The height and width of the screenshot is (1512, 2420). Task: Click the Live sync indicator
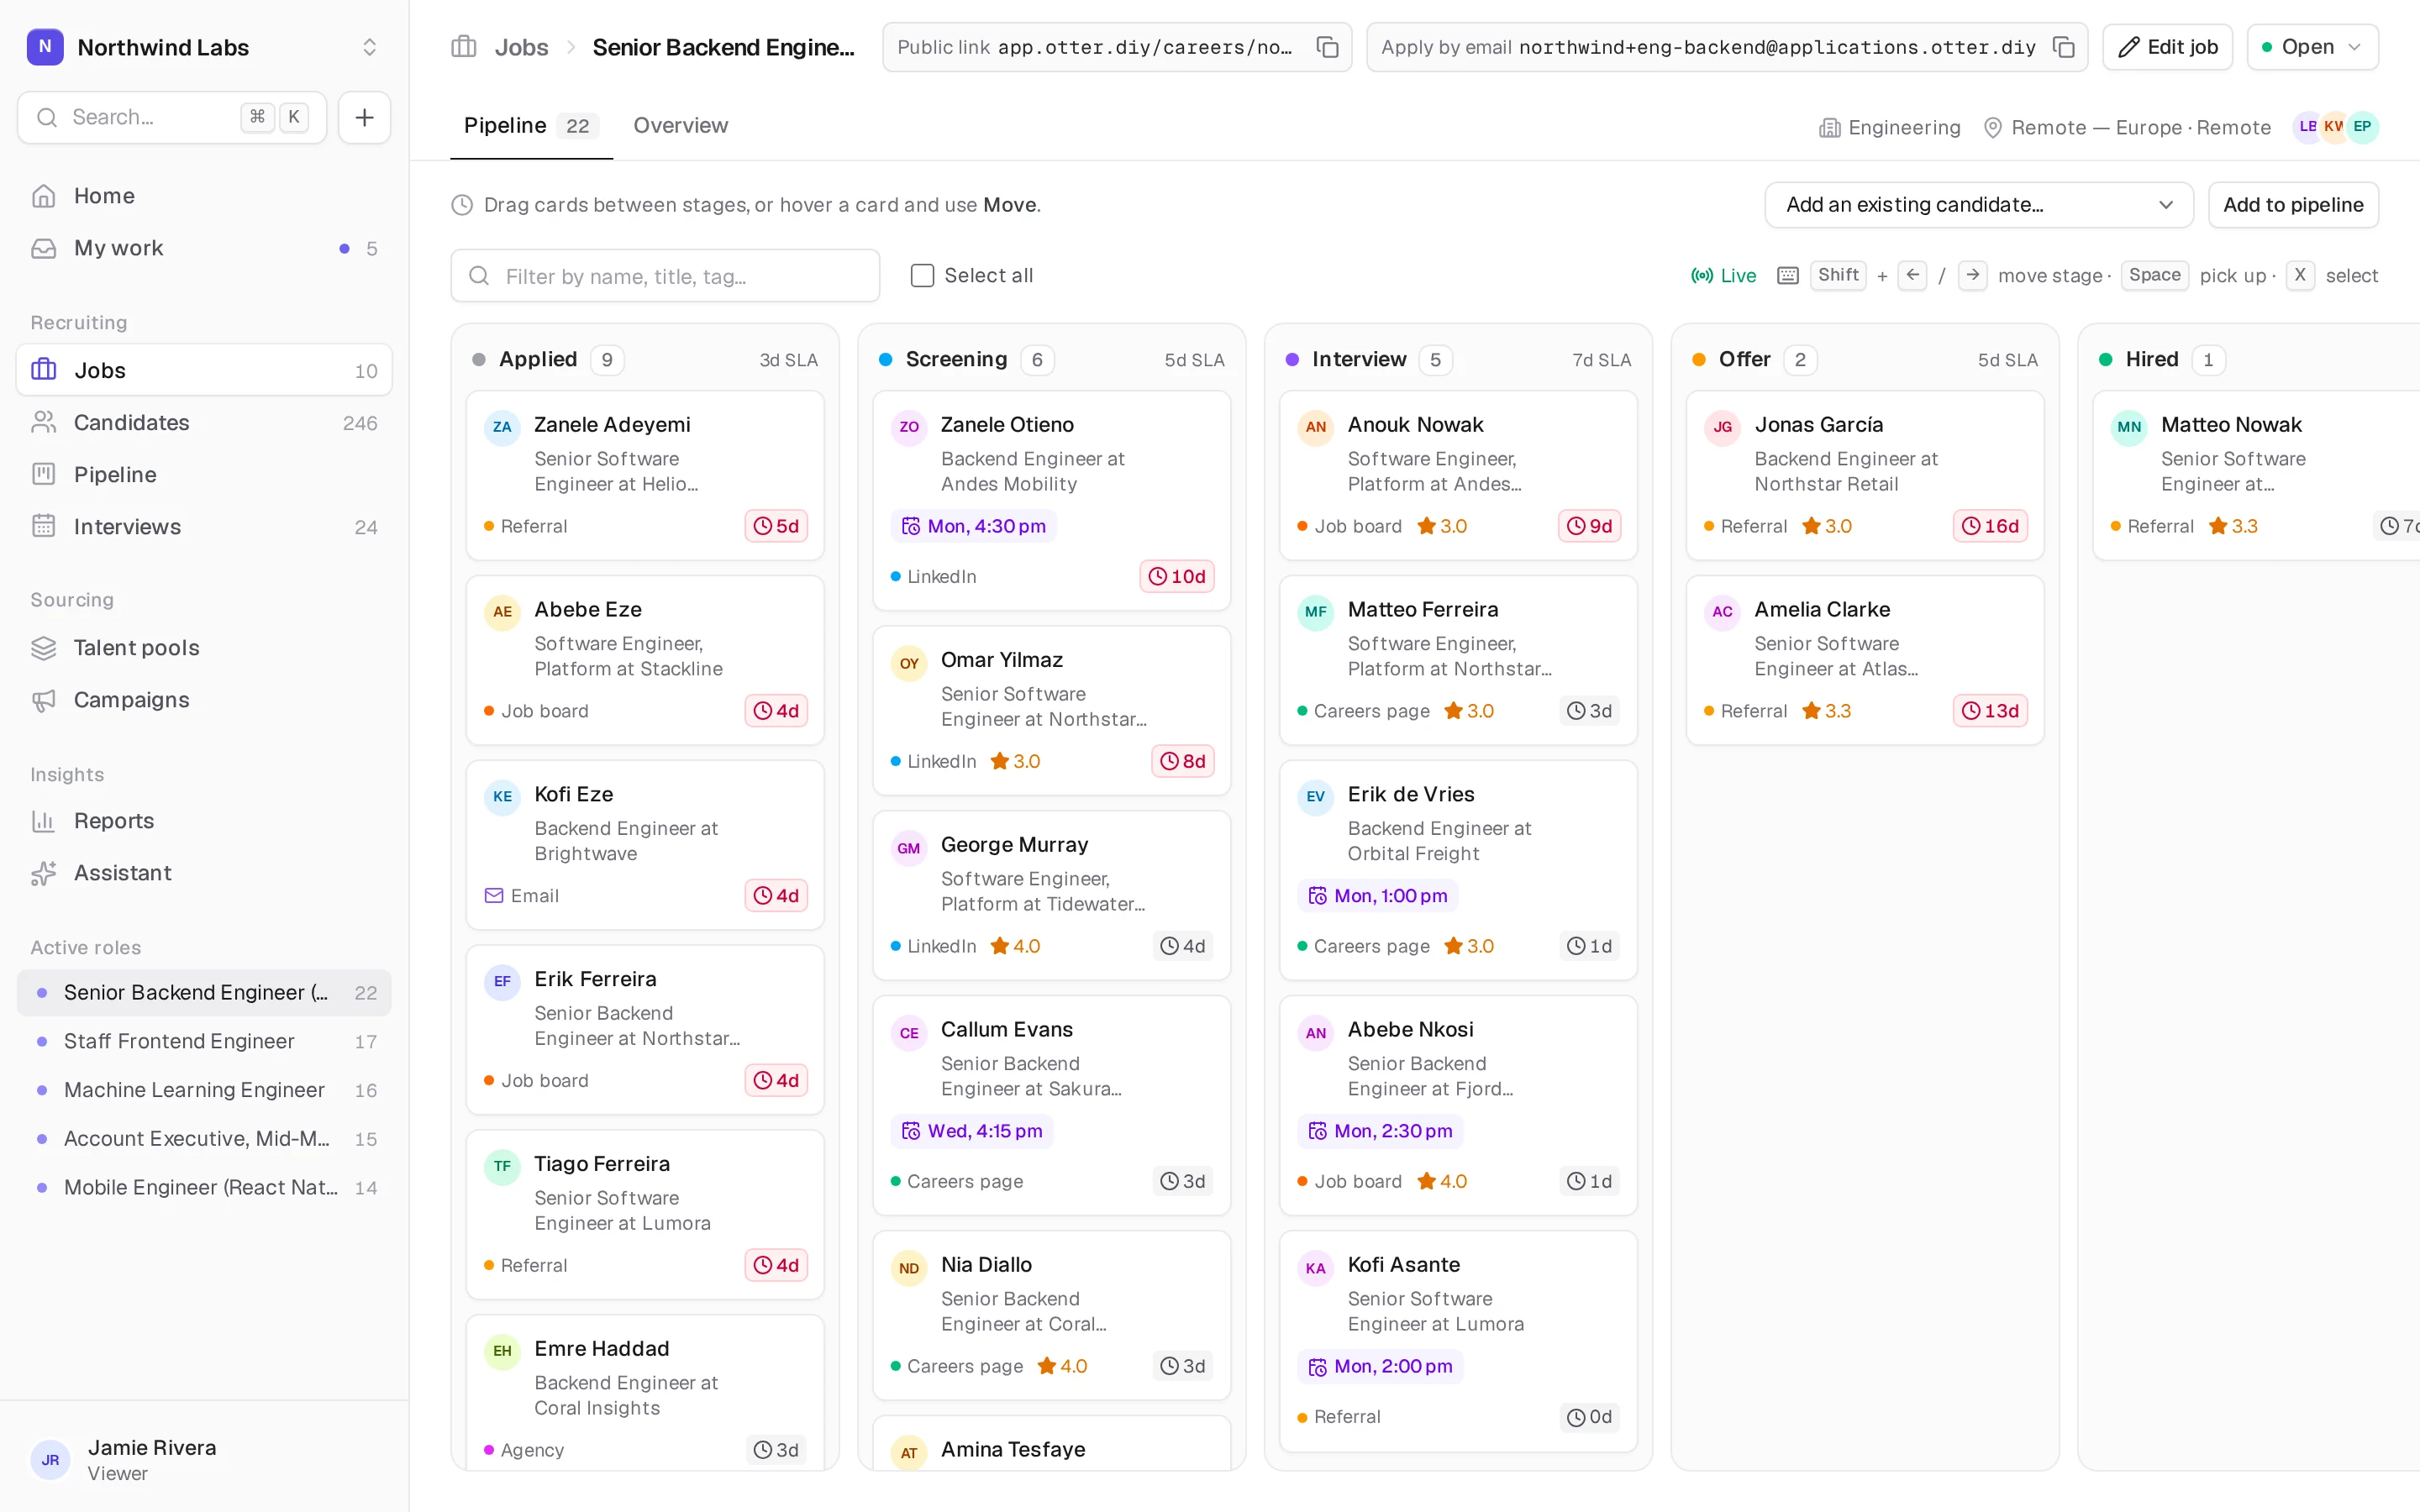pyautogui.click(x=1723, y=276)
